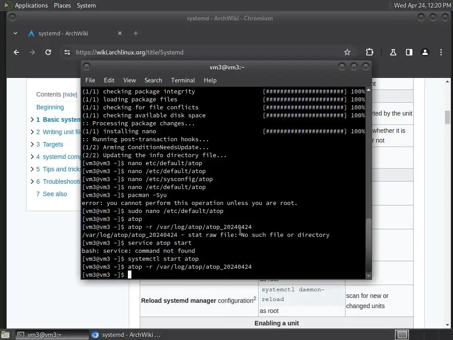Open the Places menu
Image resolution: width=453 pixels, height=340 pixels.
[62, 5]
